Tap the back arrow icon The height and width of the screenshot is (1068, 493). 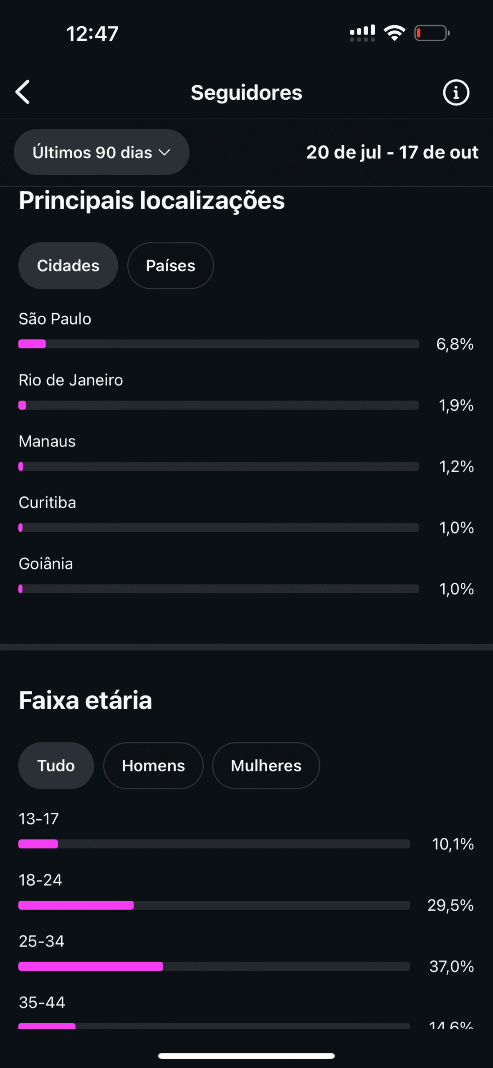click(x=23, y=92)
